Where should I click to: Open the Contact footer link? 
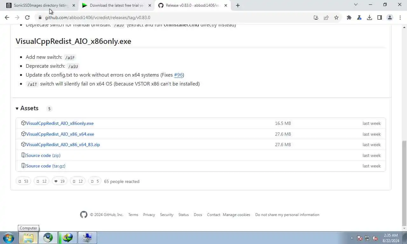[x=214, y=215]
